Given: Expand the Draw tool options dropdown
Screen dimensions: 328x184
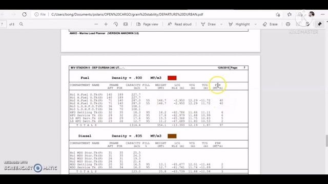Looking at the screenshot, I should [221, 25].
